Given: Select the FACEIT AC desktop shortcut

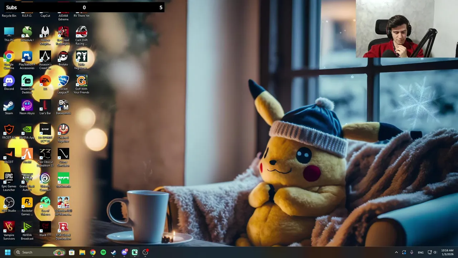Looking at the screenshot, I should click(x=9, y=132).
